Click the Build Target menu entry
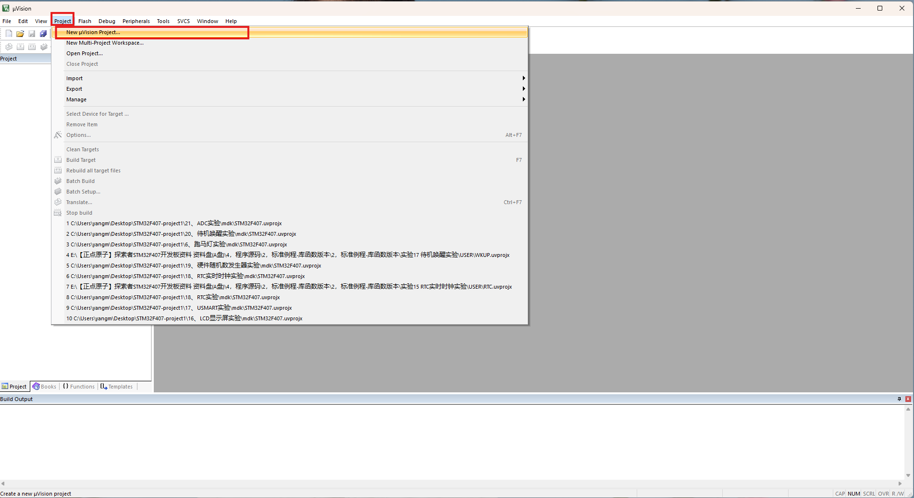914x498 pixels. 290,160
